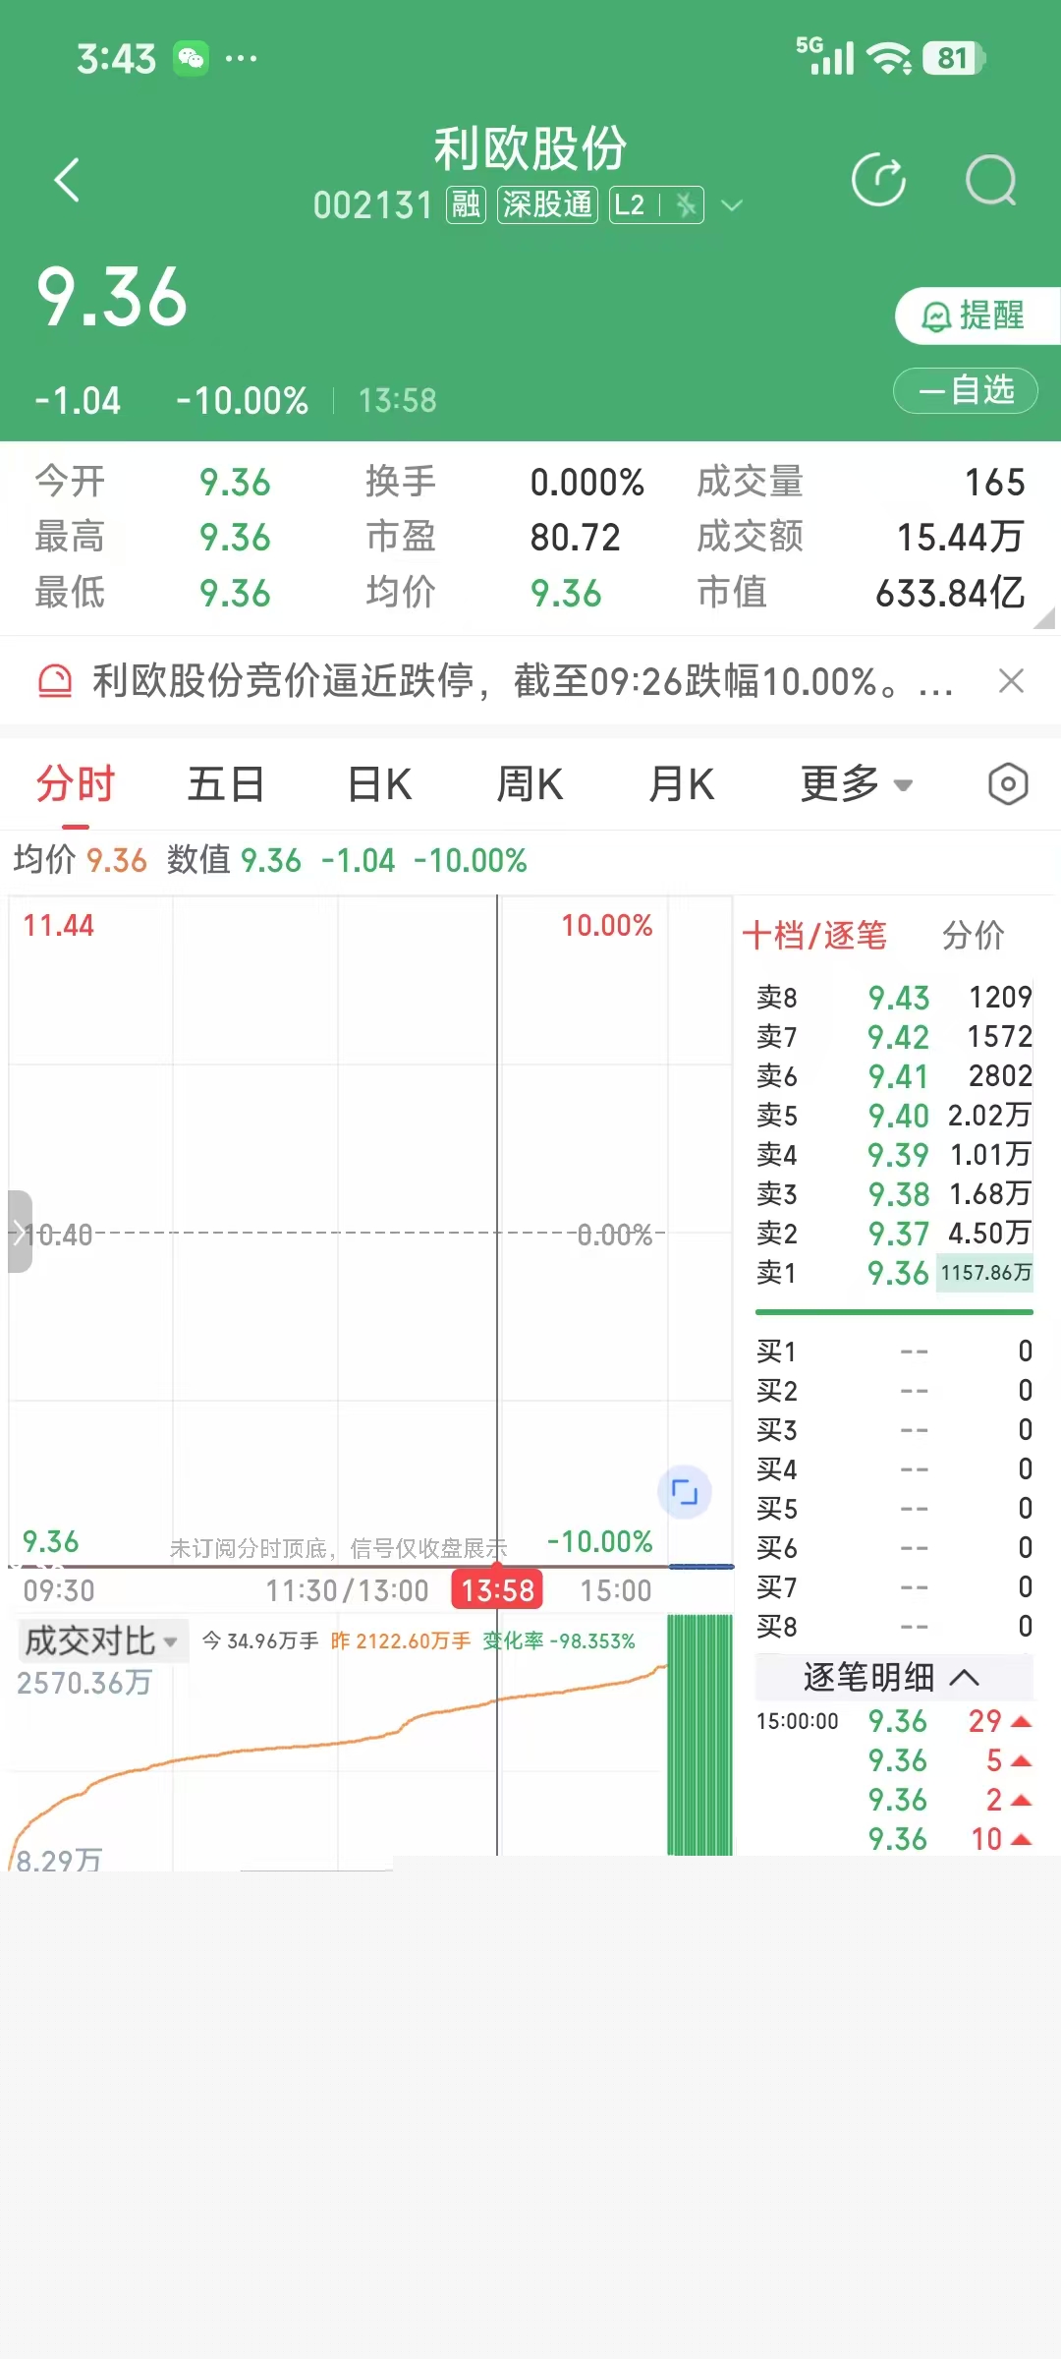
Task: Toggle 自选 watchlist button
Action: pyautogui.click(x=965, y=390)
